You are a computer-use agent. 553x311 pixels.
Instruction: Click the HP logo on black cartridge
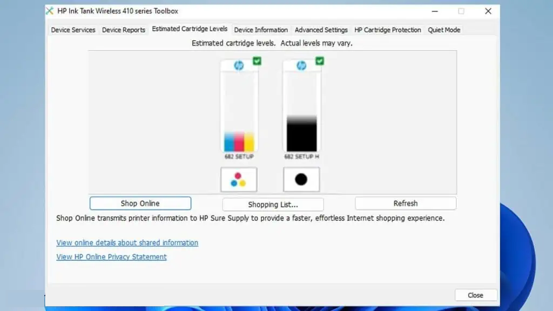pyautogui.click(x=301, y=65)
